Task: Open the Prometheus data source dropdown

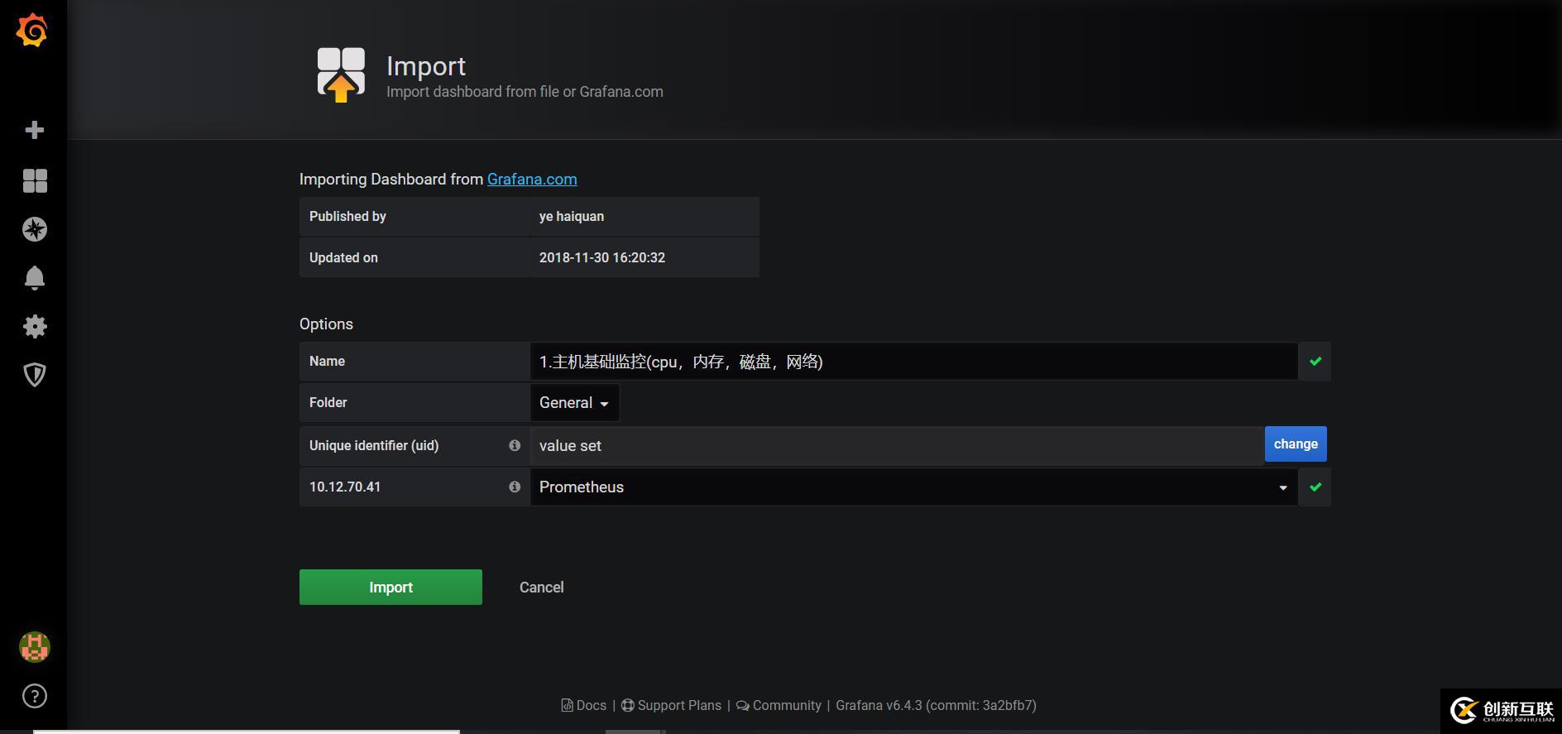Action: coord(913,487)
